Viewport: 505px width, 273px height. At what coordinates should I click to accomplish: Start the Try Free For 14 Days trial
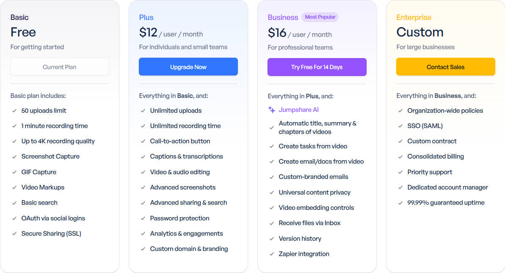[x=317, y=67]
